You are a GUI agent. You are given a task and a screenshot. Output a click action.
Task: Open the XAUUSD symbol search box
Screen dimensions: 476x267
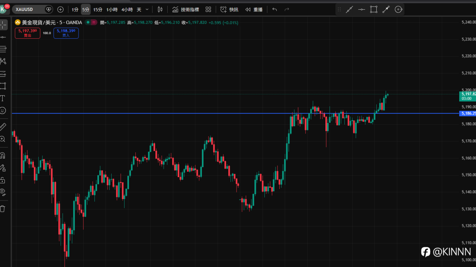29,10
